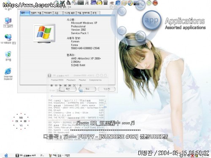
Task: Click the green orb icon in top dock
Action: [x=149, y=3]
